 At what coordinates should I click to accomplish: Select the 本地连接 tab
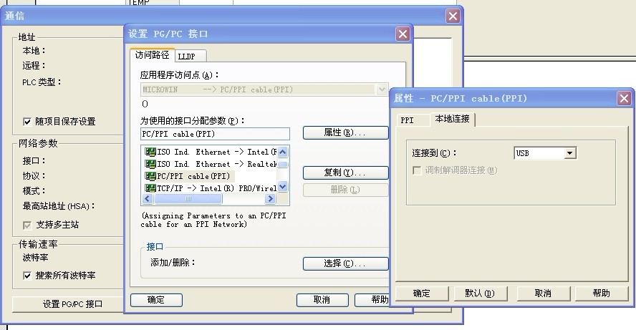[x=452, y=119]
